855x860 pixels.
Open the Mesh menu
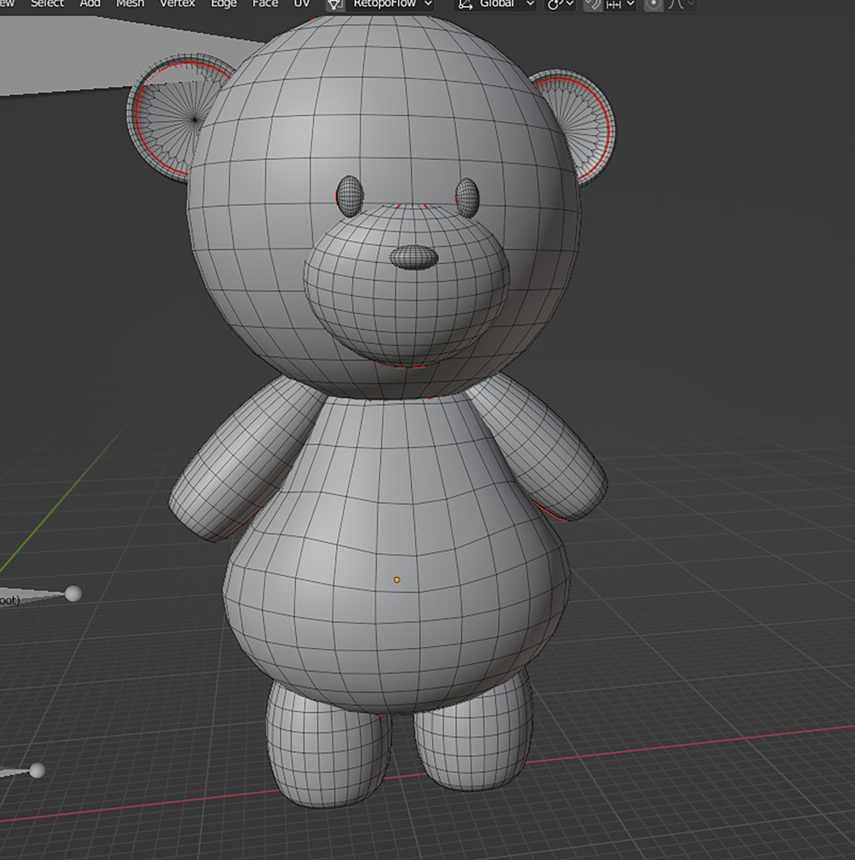(130, 3)
